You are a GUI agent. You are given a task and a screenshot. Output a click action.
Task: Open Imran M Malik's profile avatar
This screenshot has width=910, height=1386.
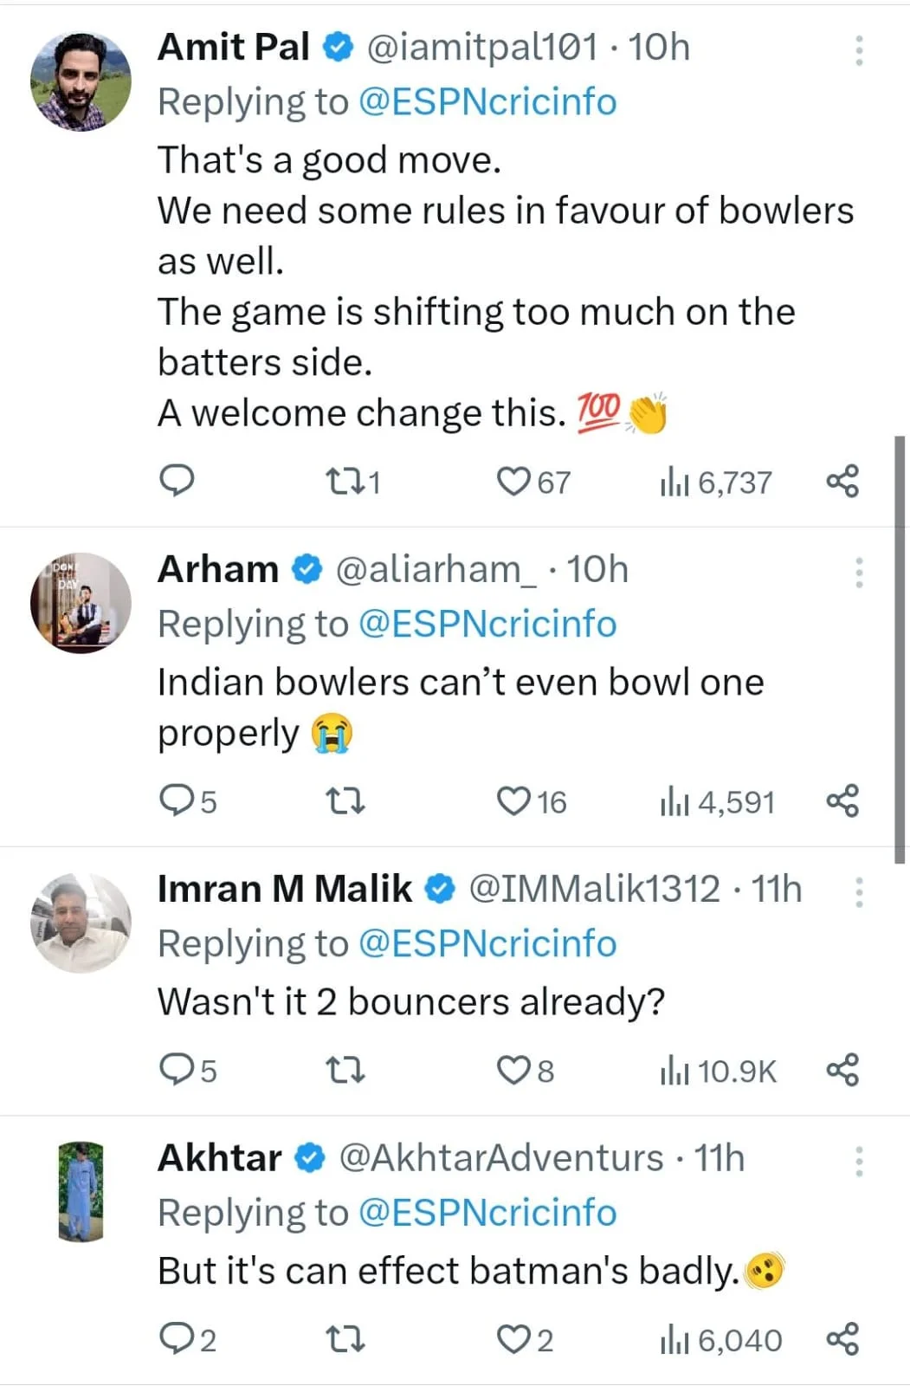click(x=81, y=923)
